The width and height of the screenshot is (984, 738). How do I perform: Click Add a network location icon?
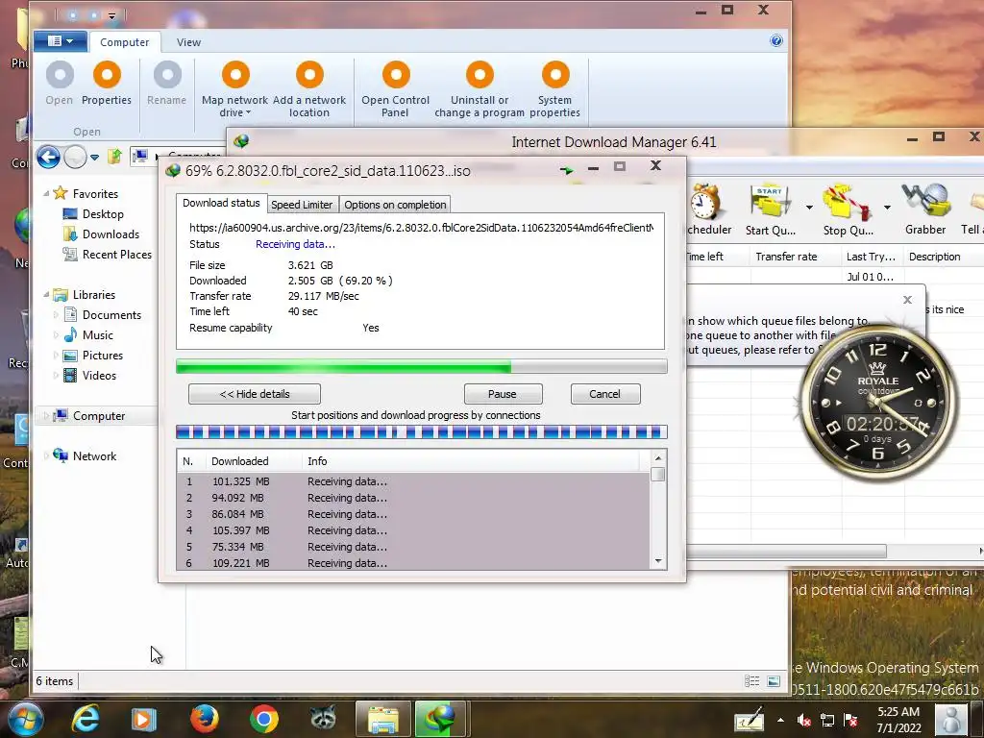pos(309,75)
